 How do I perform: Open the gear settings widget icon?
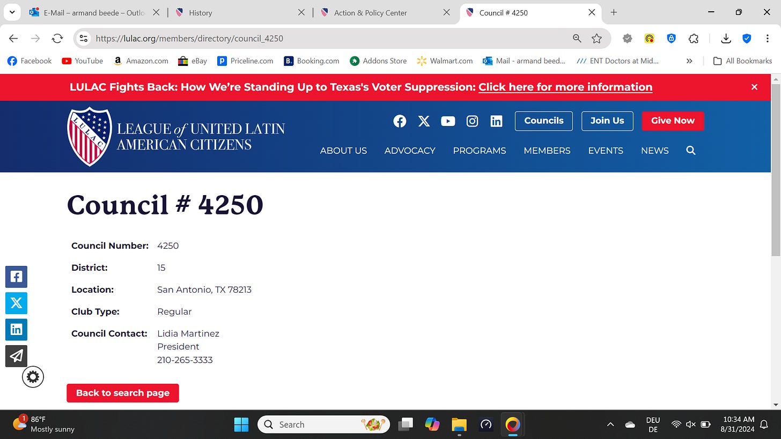[x=33, y=377]
